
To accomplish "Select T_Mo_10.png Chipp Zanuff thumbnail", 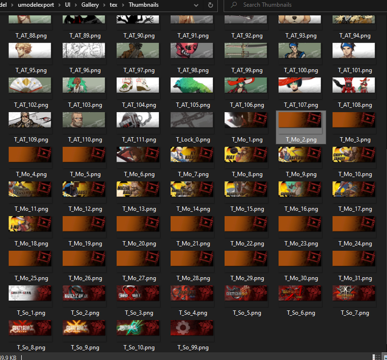I will [x=353, y=155].
